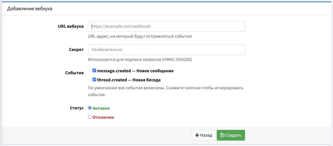Select the Активен status radio button
Image resolution: width=333 pixels, height=146 pixels.
[90, 108]
